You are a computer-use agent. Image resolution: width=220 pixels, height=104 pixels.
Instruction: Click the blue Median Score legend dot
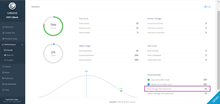[x=149, y=84]
